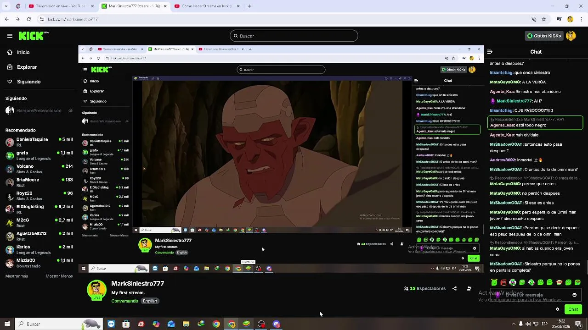Open MarkSiniestro777 streamer avatar
Viewport: 588px width, 330px height.
click(x=96, y=290)
